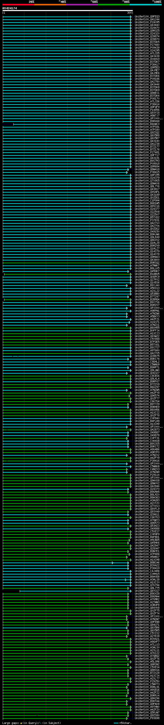Click the cyan ~100% identity legend segment
The image size is (164, 725).
pos(146,5)
